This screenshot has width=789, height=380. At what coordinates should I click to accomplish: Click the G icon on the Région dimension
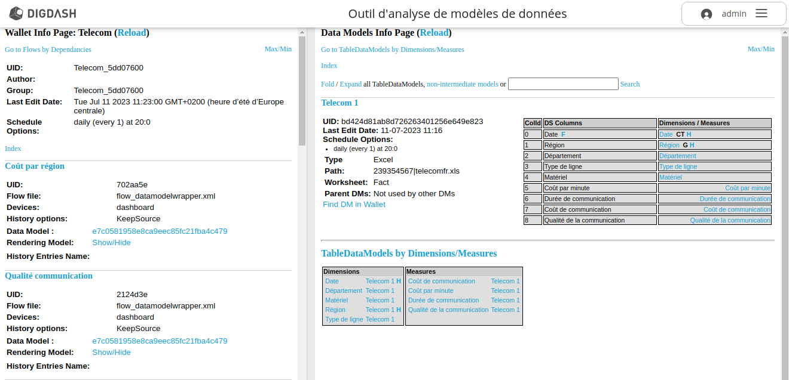[686, 144]
